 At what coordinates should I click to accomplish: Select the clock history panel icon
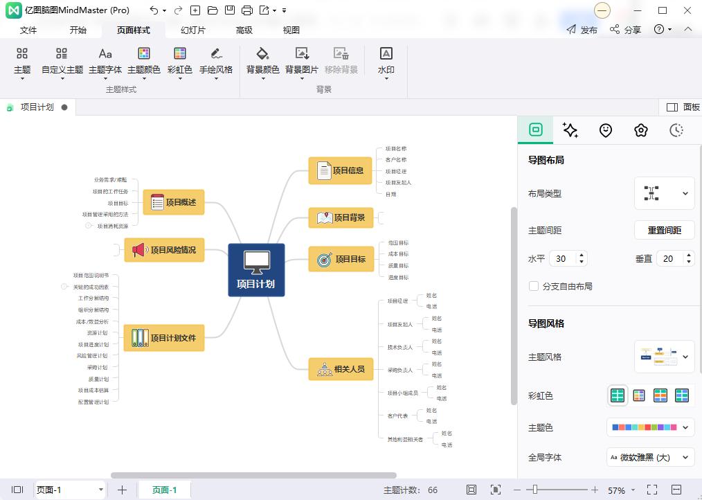click(675, 130)
